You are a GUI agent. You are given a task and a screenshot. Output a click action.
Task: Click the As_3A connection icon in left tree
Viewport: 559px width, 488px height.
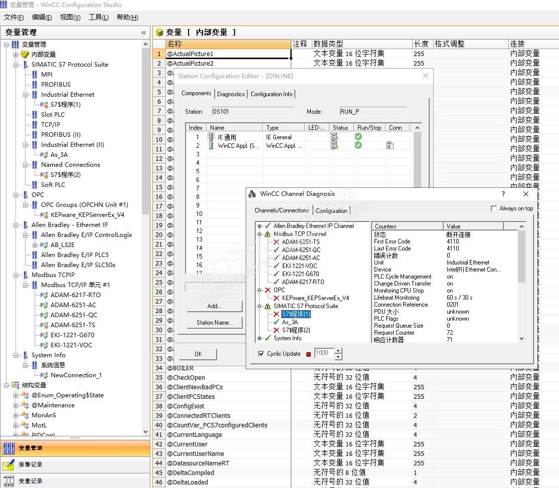tap(44, 155)
